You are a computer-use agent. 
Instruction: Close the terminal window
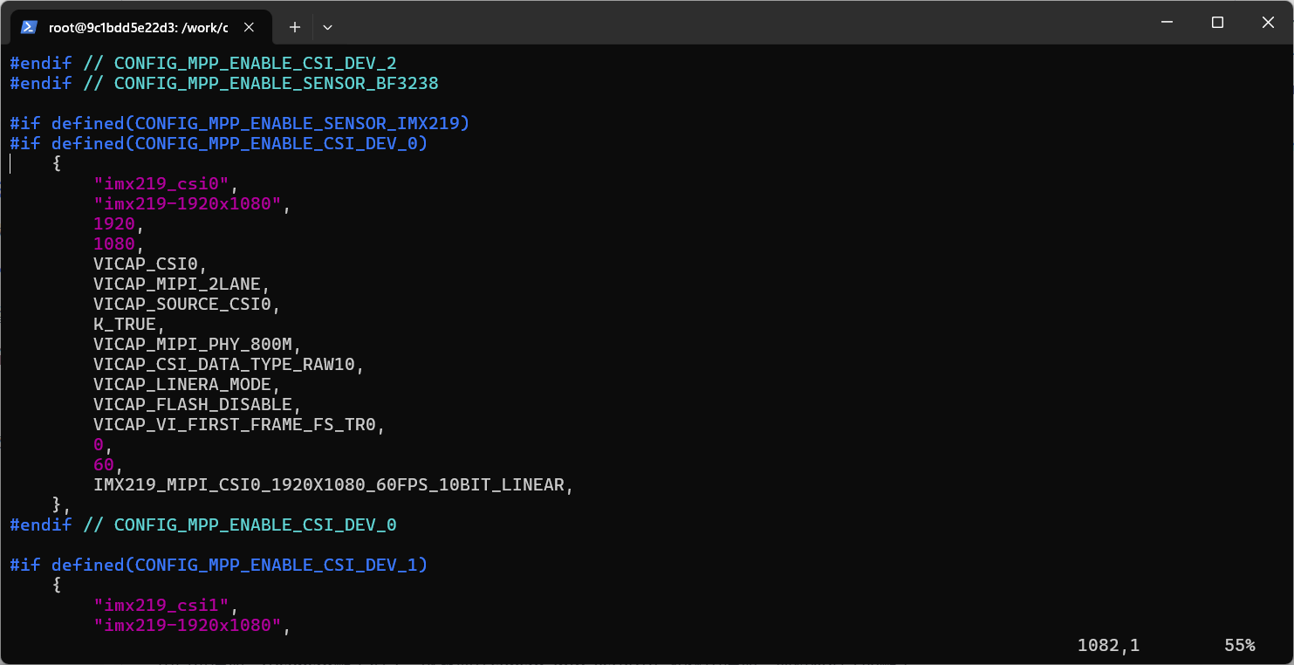tap(1268, 23)
